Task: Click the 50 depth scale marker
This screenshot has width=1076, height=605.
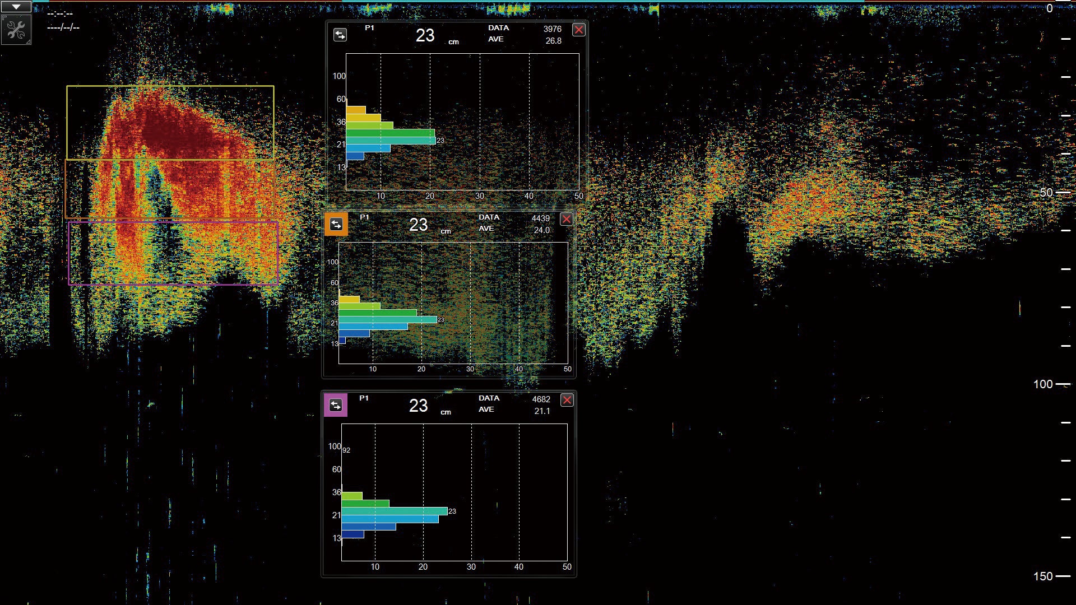Action: (1046, 193)
